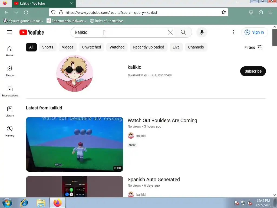Reload the page in Firefox
277x208 pixels.
tap(26, 12)
